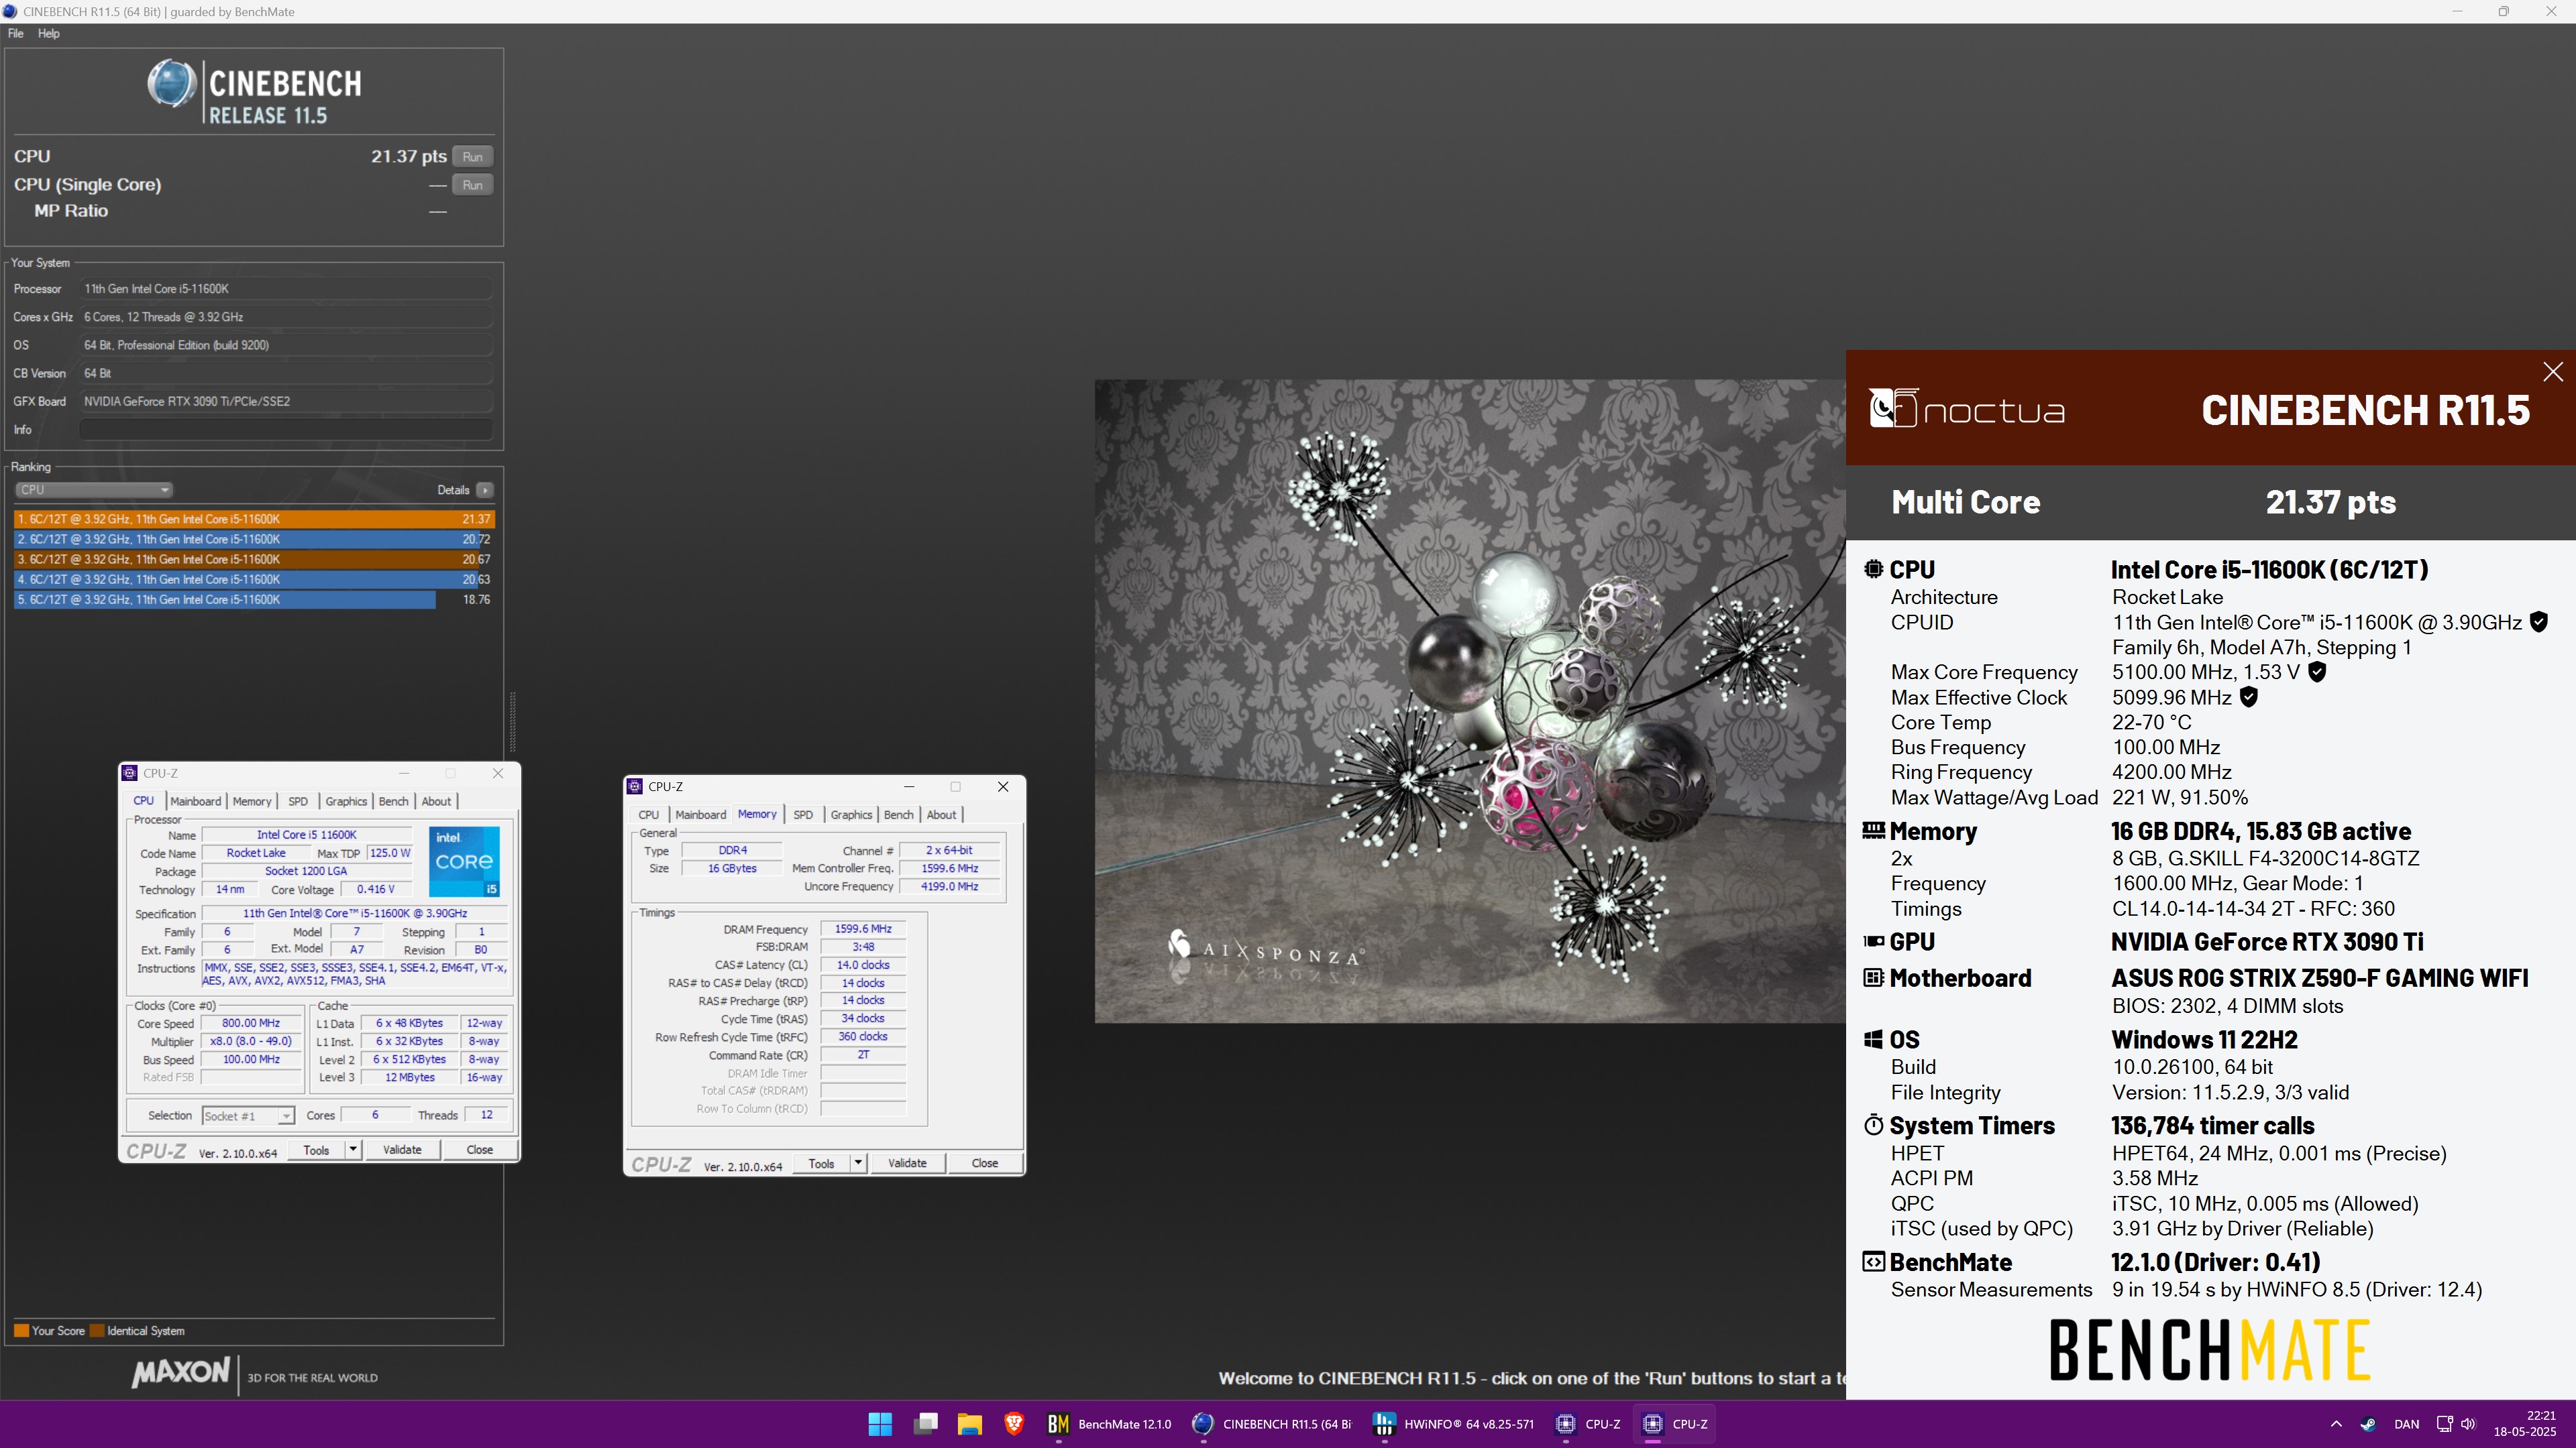
Task: Open Windows Start menu
Action: click(x=880, y=1424)
